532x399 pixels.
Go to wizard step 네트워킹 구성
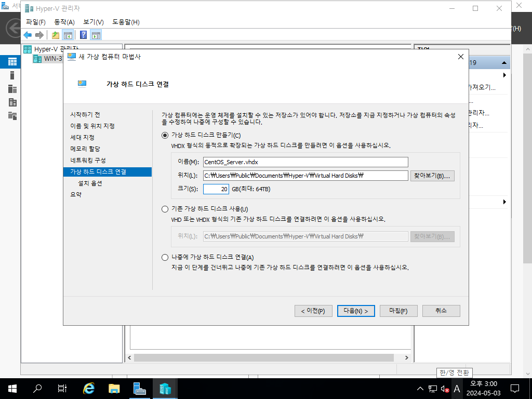click(x=88, y=161)
